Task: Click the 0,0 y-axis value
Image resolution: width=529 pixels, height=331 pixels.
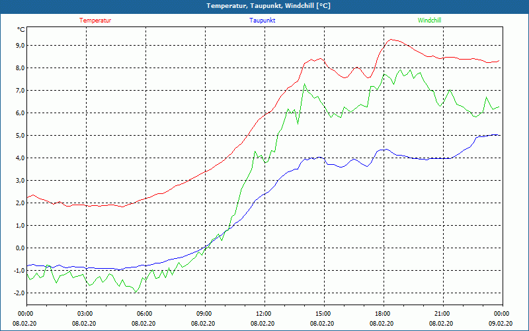Action: click(x=20, y=248)
